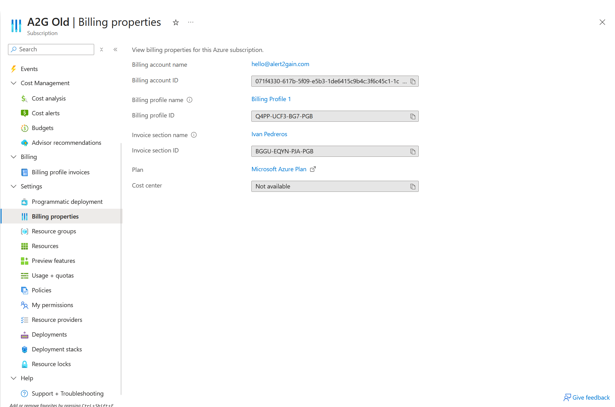Collapse the Cost Management section
Screen dimensions: 615x407
(14, 83)
